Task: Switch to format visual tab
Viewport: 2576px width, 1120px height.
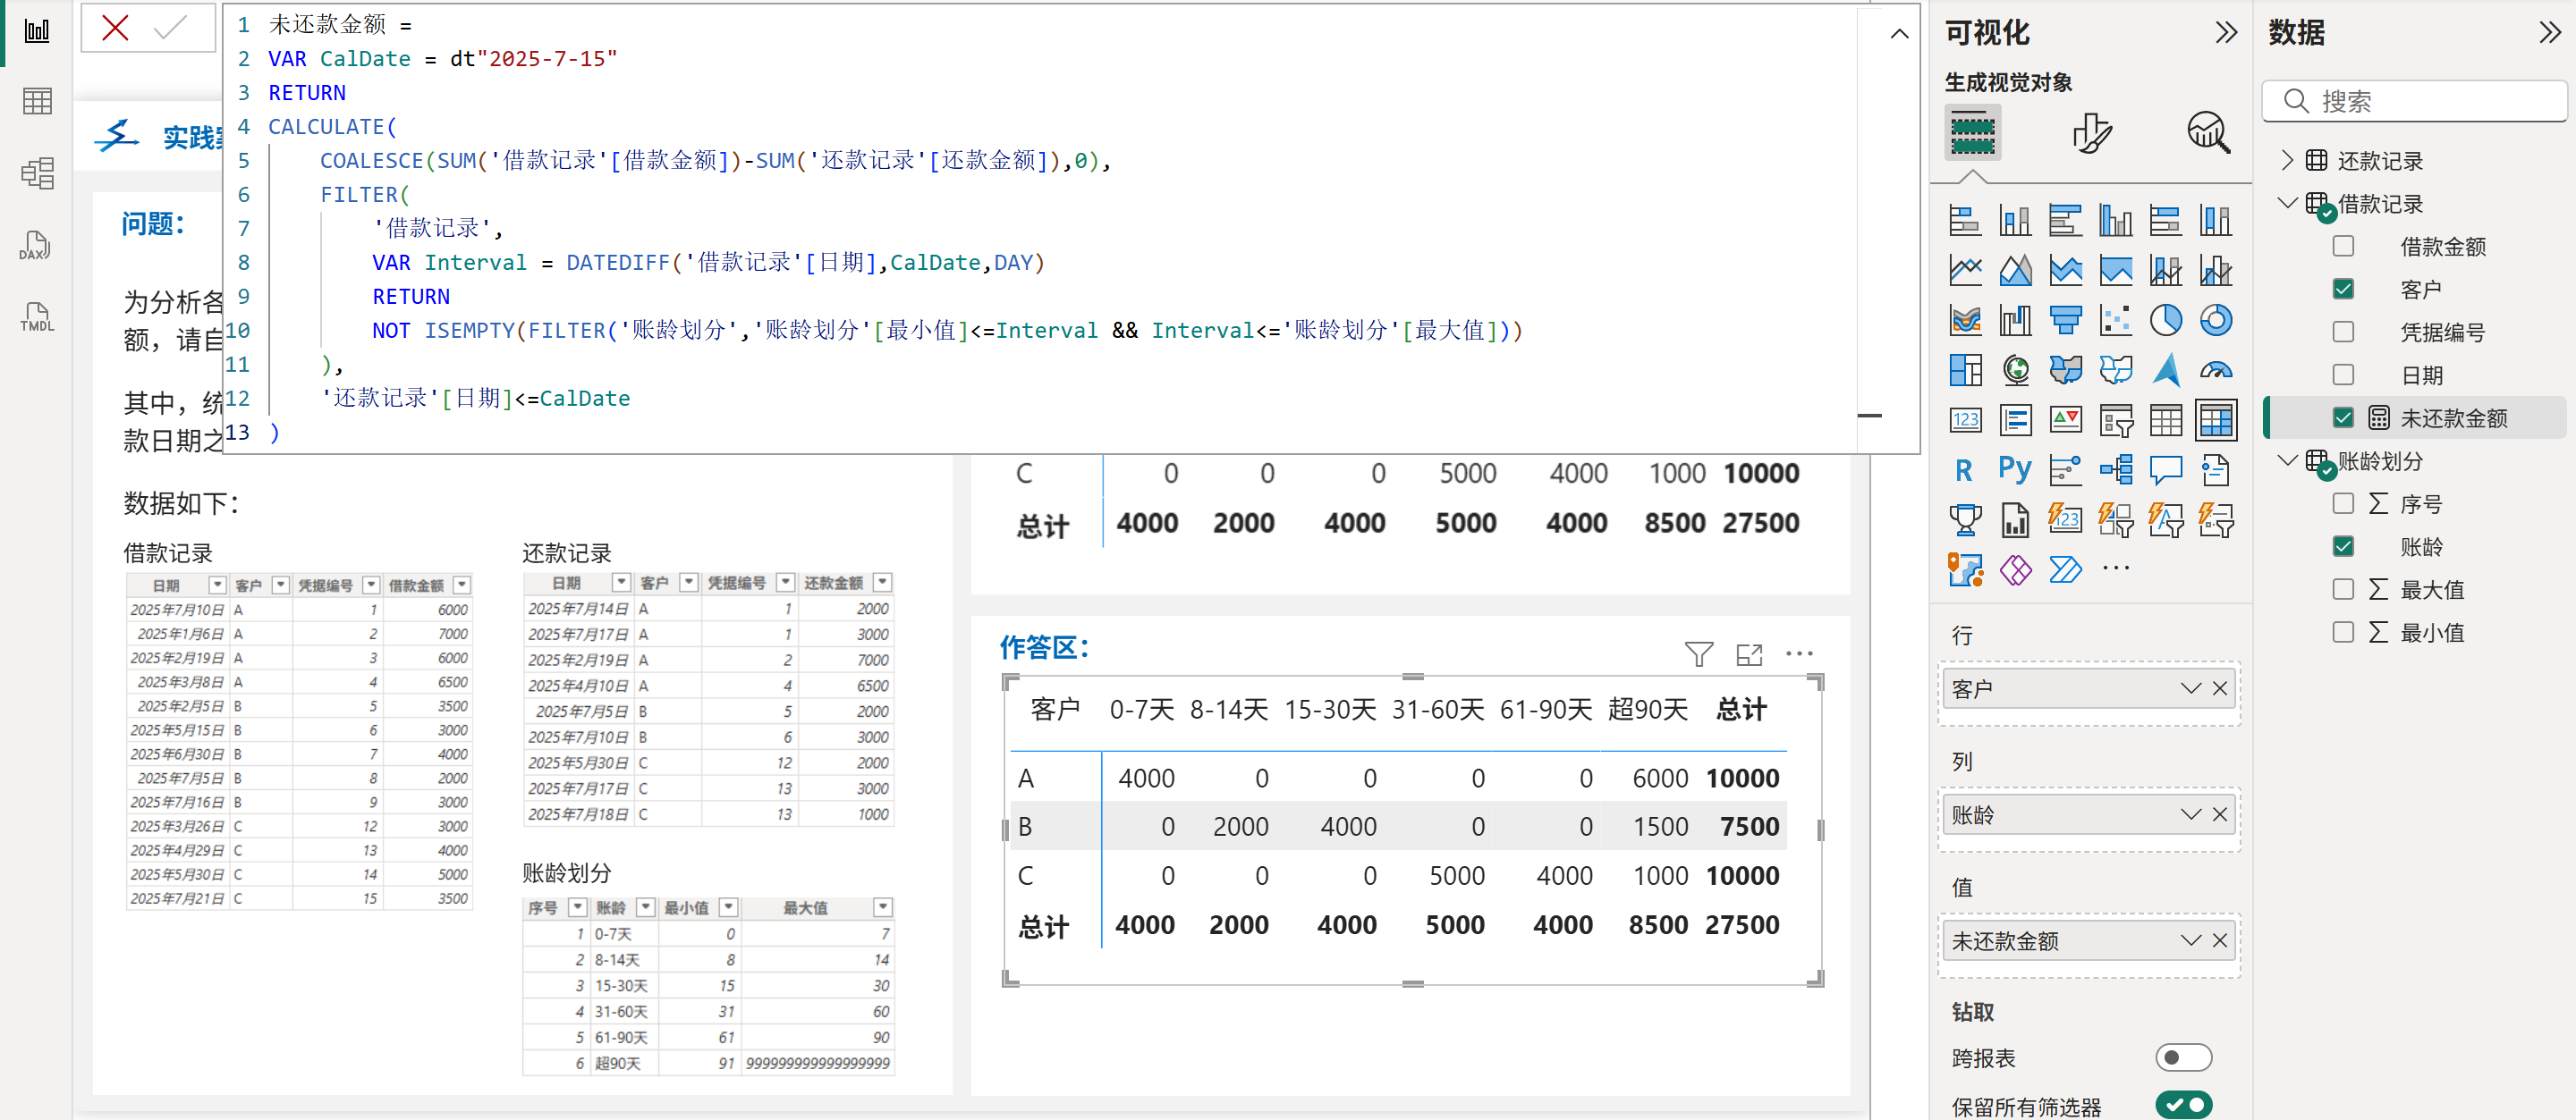Action: tap(2091, 132)
